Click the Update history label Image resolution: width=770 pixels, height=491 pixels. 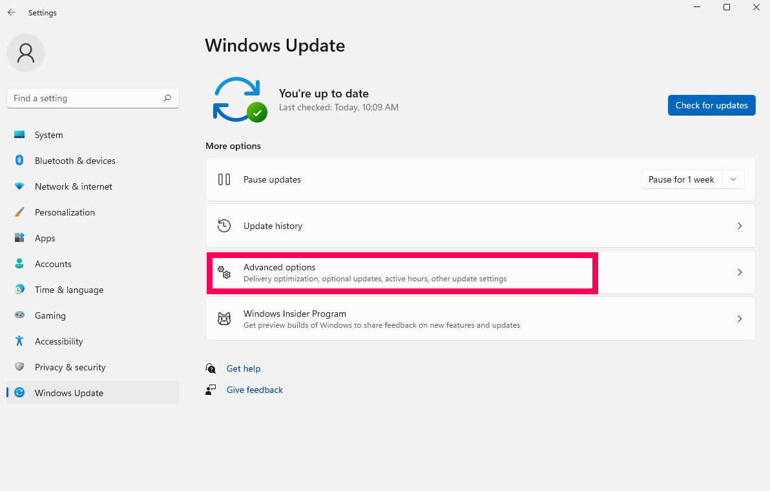click(x=273, y=226)
